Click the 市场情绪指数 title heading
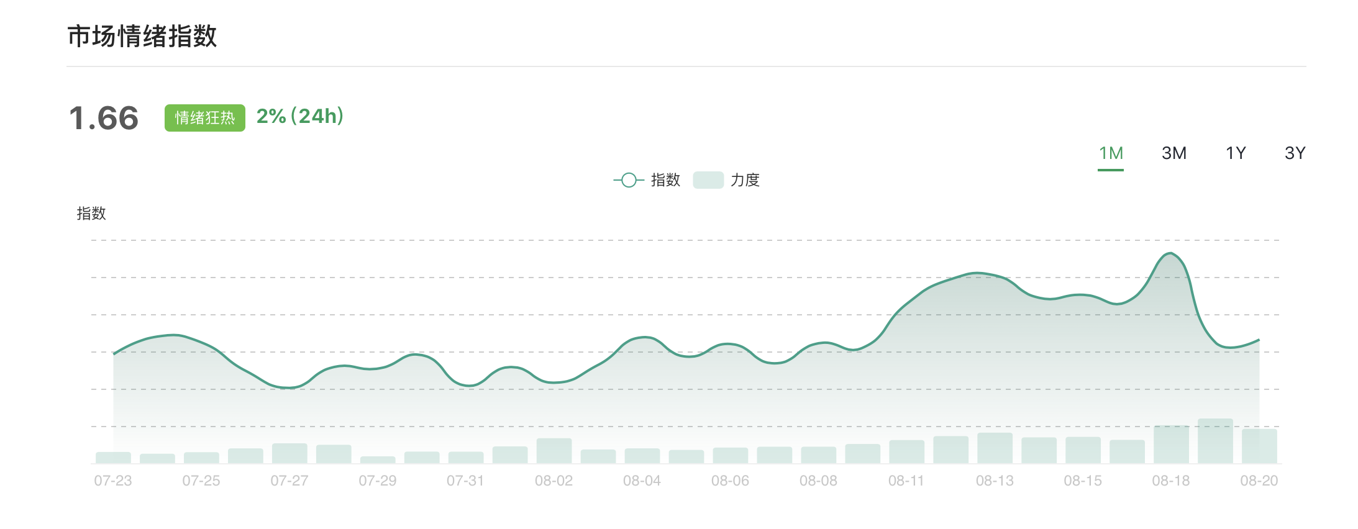This screenshot has height=529, width=1358. point(142,36)
